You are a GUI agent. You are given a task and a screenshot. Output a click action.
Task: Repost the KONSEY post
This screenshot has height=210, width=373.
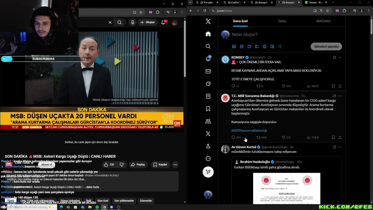(259, 86)
